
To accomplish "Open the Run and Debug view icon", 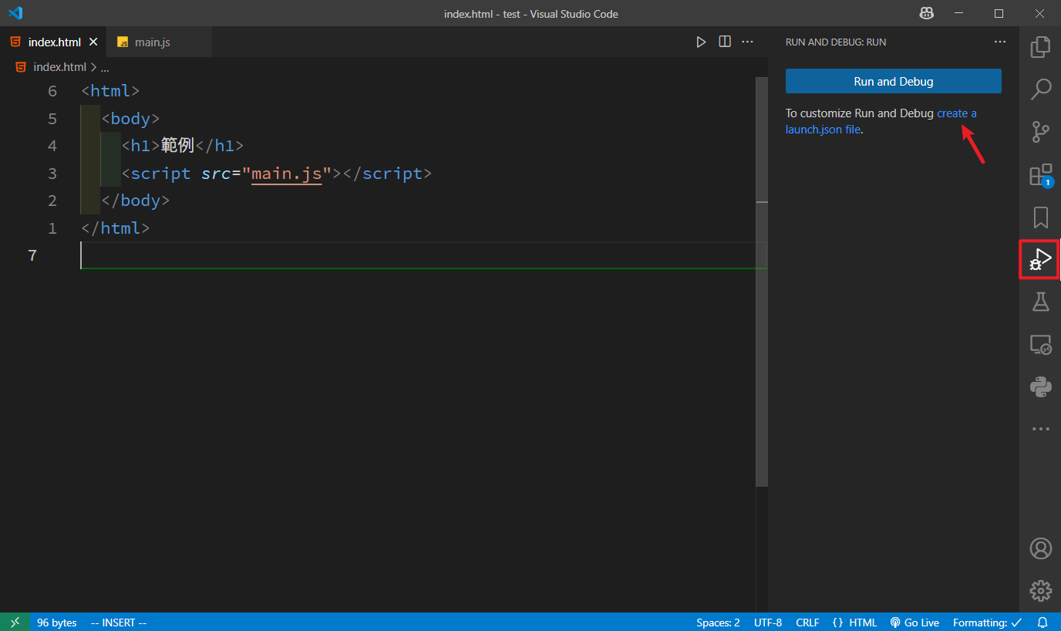I will pyautogui.click(x=1039, y=259).
